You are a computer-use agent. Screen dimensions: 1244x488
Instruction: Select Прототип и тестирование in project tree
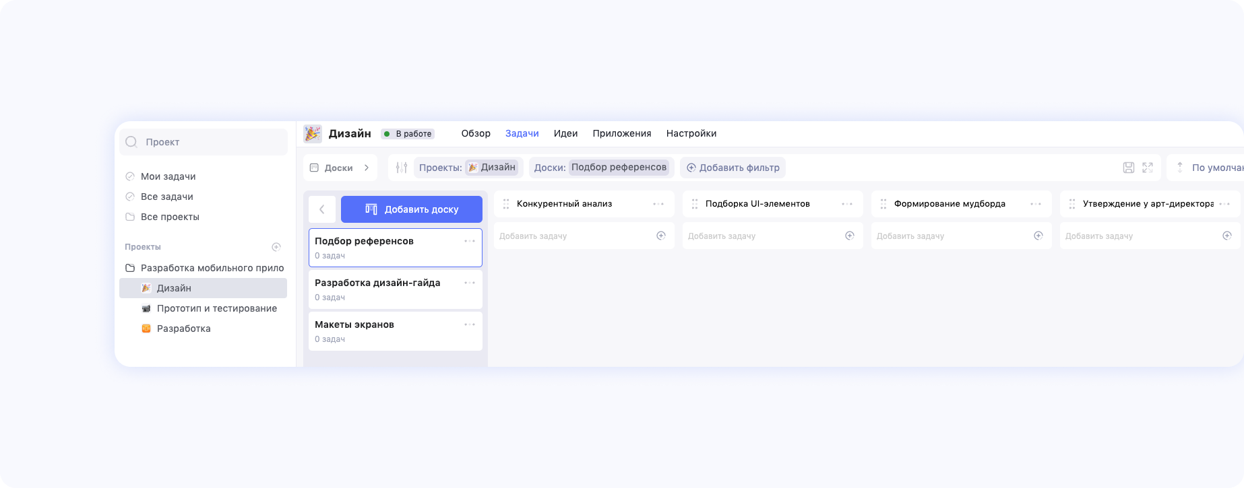(x=216, y=308)
